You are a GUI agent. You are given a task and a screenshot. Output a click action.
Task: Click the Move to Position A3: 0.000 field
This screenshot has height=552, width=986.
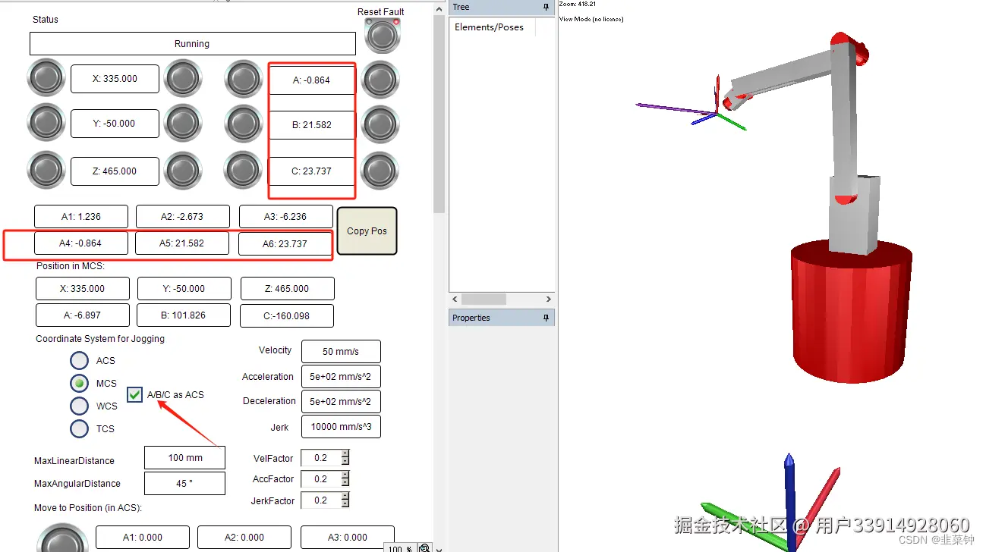pyautogui.click(x=348, y=538)
